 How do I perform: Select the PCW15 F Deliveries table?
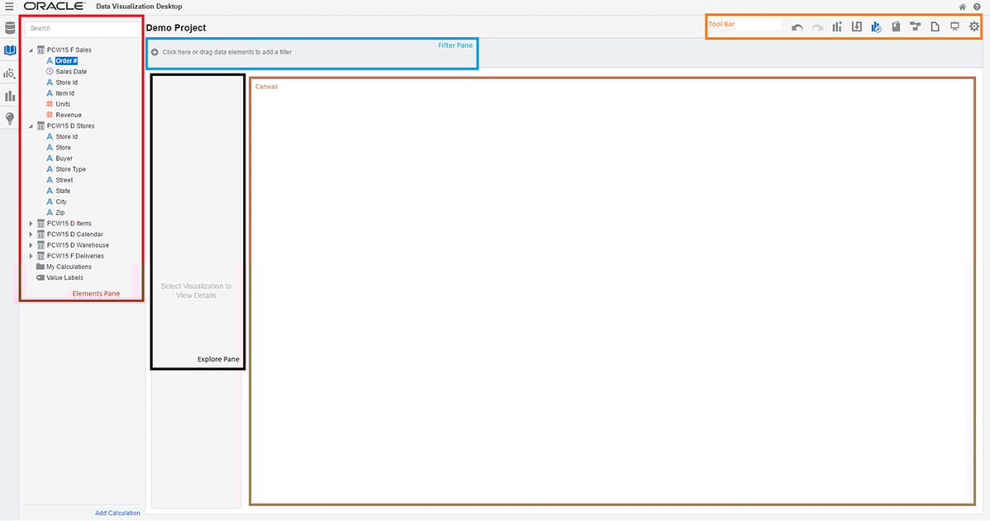(75, 256)
